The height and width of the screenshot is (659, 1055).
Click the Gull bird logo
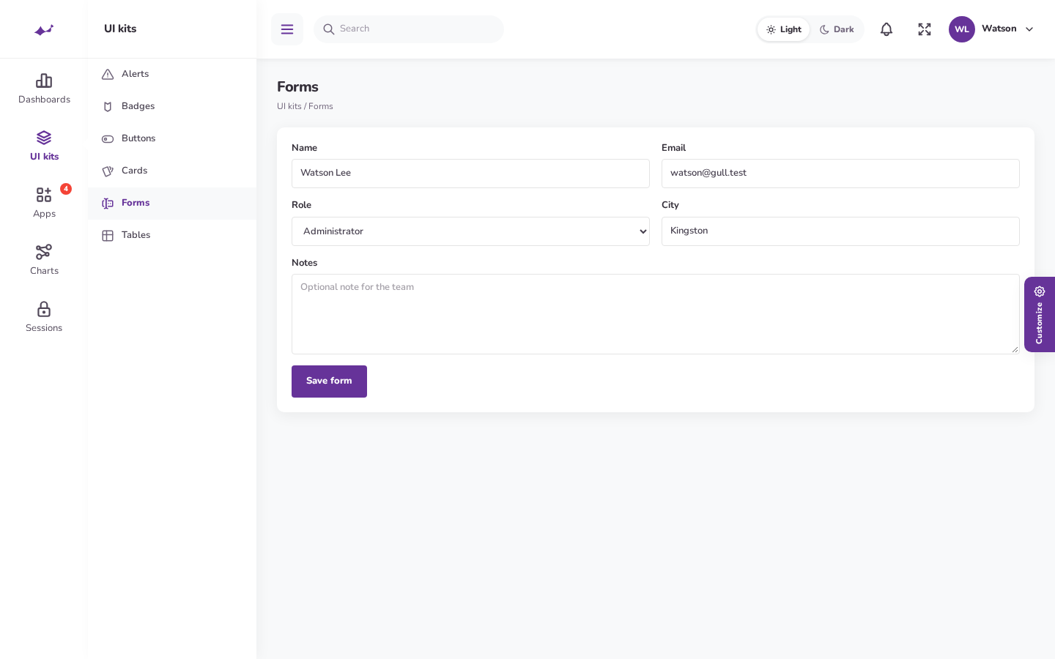pos(44,30)
